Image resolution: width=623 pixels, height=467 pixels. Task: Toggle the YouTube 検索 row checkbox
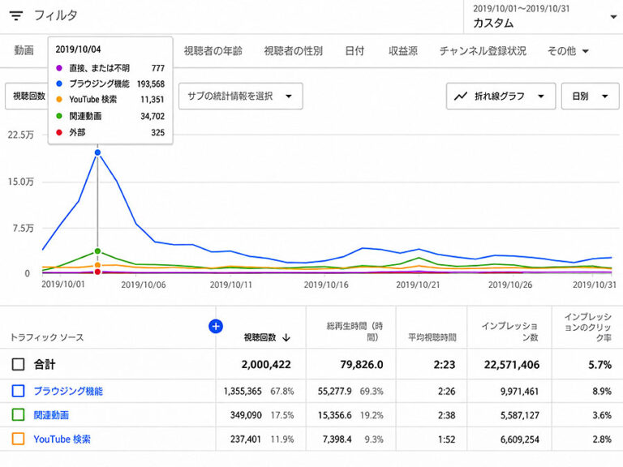(x=19, y=439)
